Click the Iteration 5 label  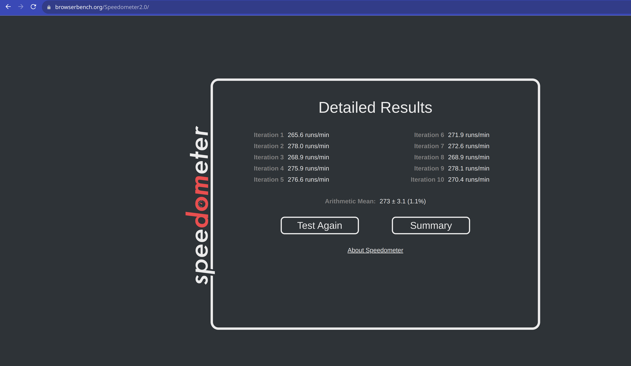269,180
